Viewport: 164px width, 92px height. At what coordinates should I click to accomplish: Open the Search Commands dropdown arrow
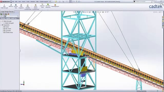tap(154, 2)
